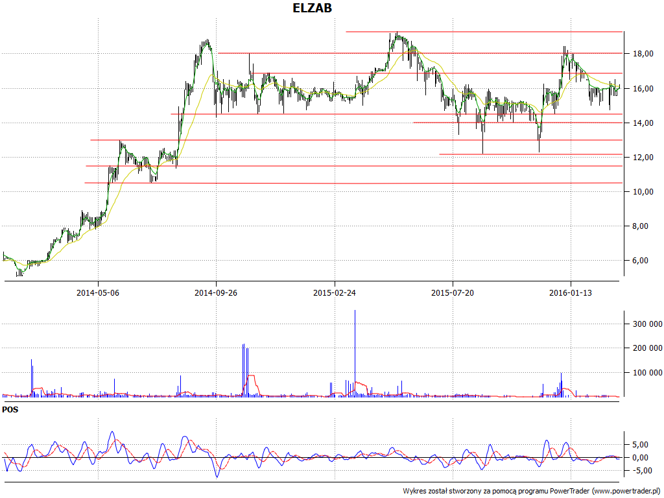
Task: Click the PowerTrader credit text at bottom
Action: coord(532,492)
